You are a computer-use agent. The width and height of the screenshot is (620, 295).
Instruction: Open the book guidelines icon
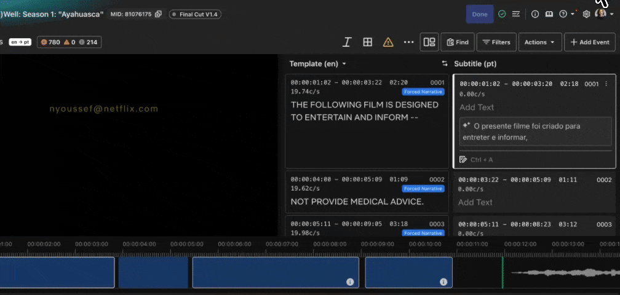(549, 14)
